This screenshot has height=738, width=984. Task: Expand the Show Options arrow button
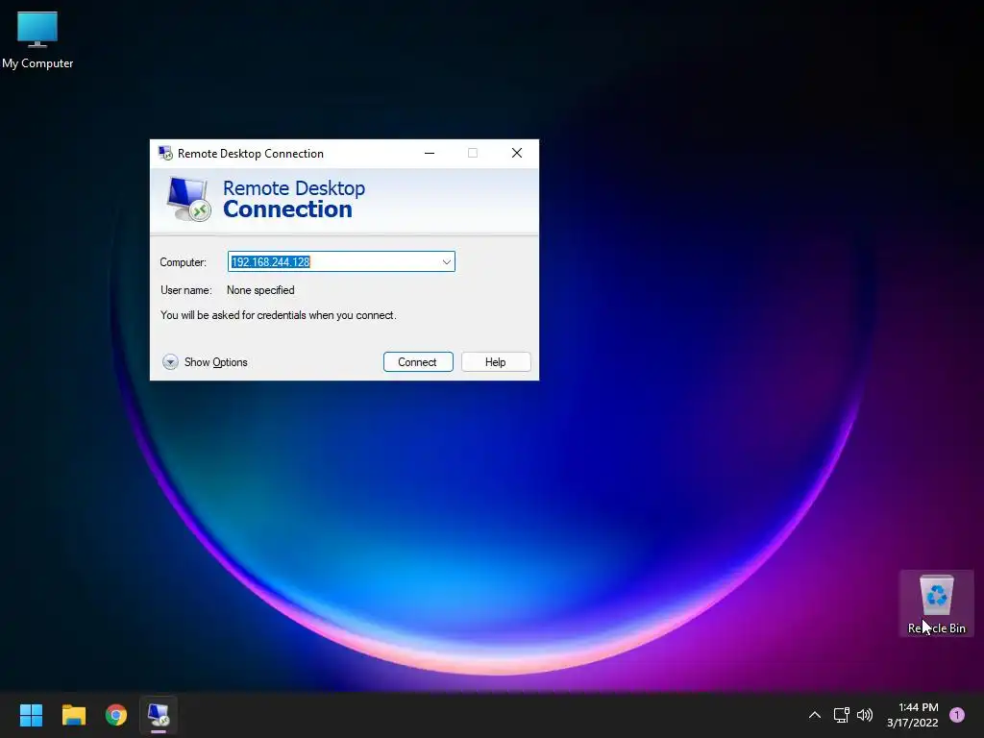170,362
